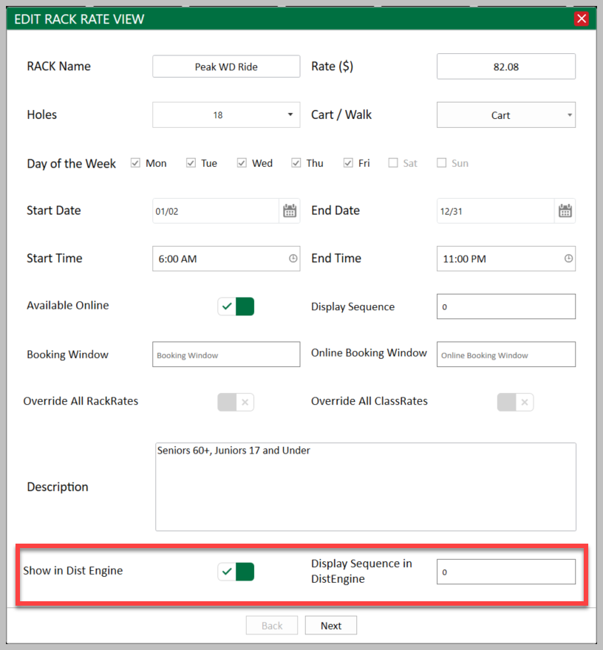Viewport: 603px width, 650px height.
Task: Focus the RACK Name text field
Action: 226,66
